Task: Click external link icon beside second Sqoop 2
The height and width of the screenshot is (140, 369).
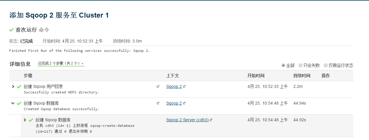Action: [x=184, y=103]
